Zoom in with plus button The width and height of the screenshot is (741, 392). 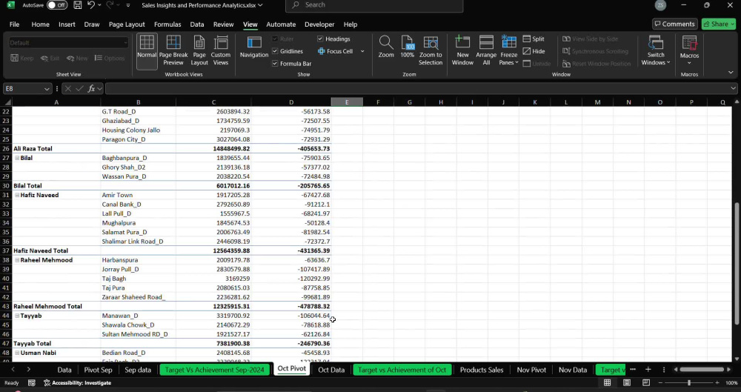coord(718,382)
